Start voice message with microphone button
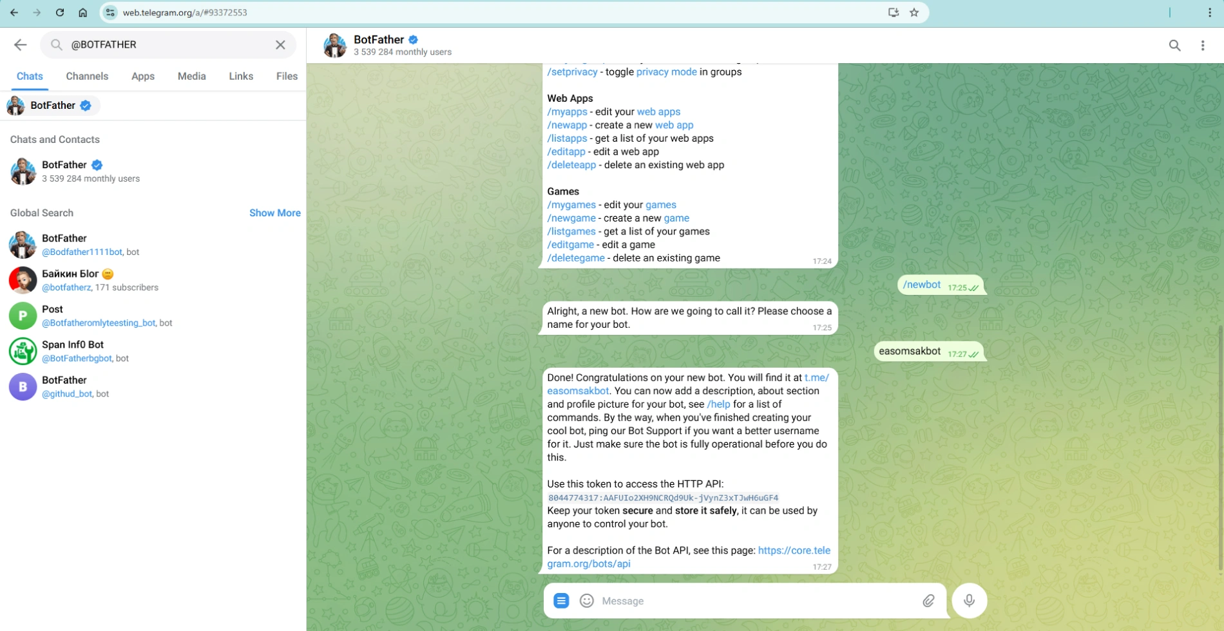The image size is (1224, 631). 969,601
